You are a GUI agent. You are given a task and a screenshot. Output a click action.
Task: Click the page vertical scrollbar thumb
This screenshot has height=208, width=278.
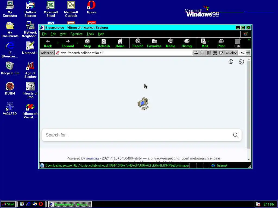249,105
